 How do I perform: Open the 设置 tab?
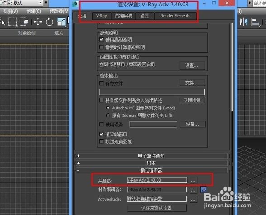[x=145, y=16]
